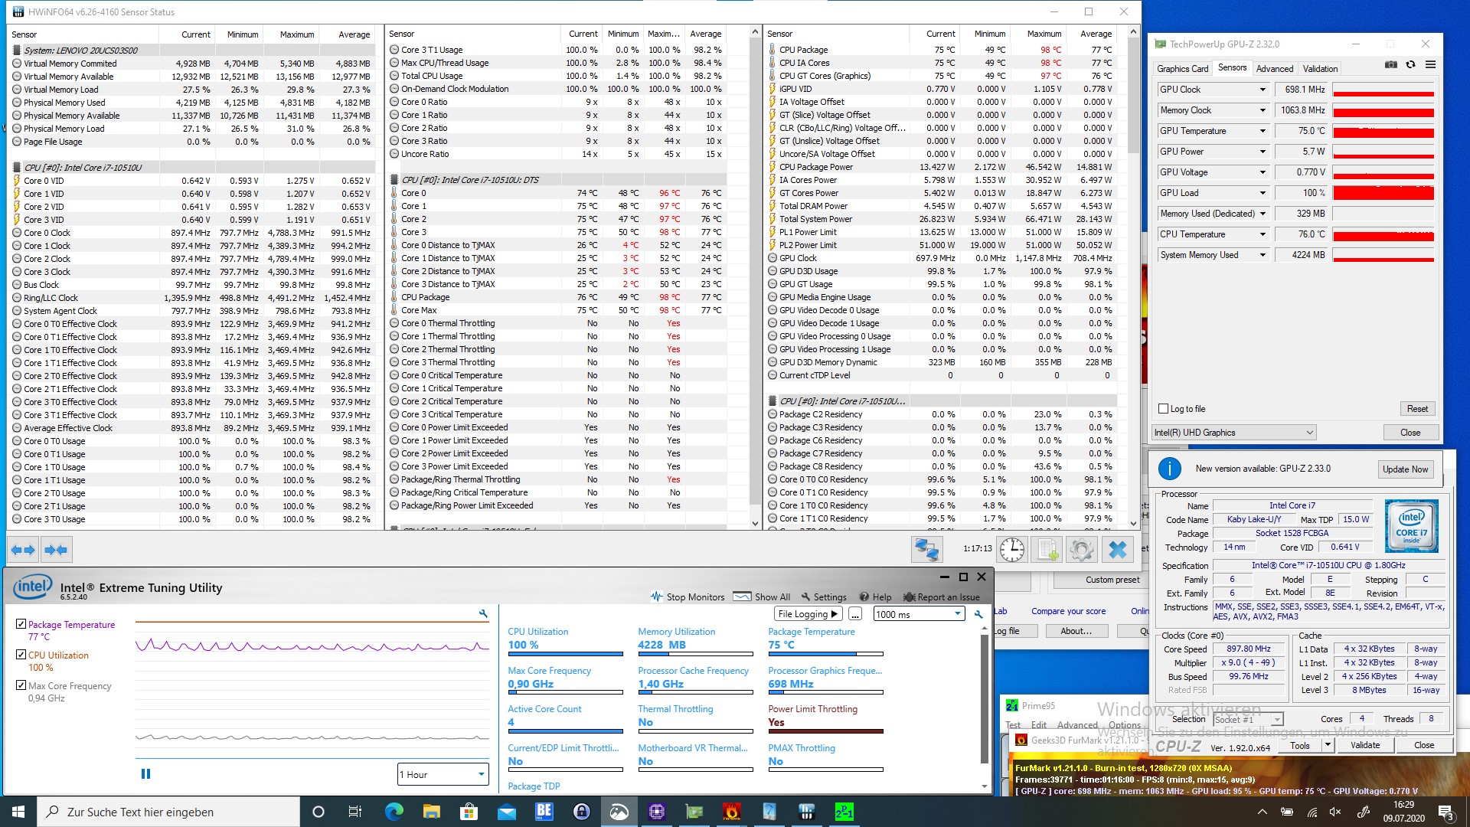Click the GPU-Z refresh icon
Screen dimensions: 1470x827
[1410, 65]
